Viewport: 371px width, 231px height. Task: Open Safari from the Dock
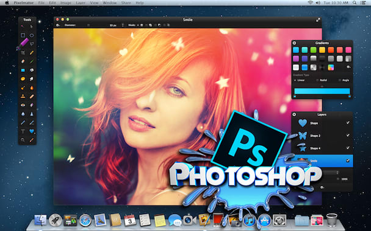coord(85,221)
